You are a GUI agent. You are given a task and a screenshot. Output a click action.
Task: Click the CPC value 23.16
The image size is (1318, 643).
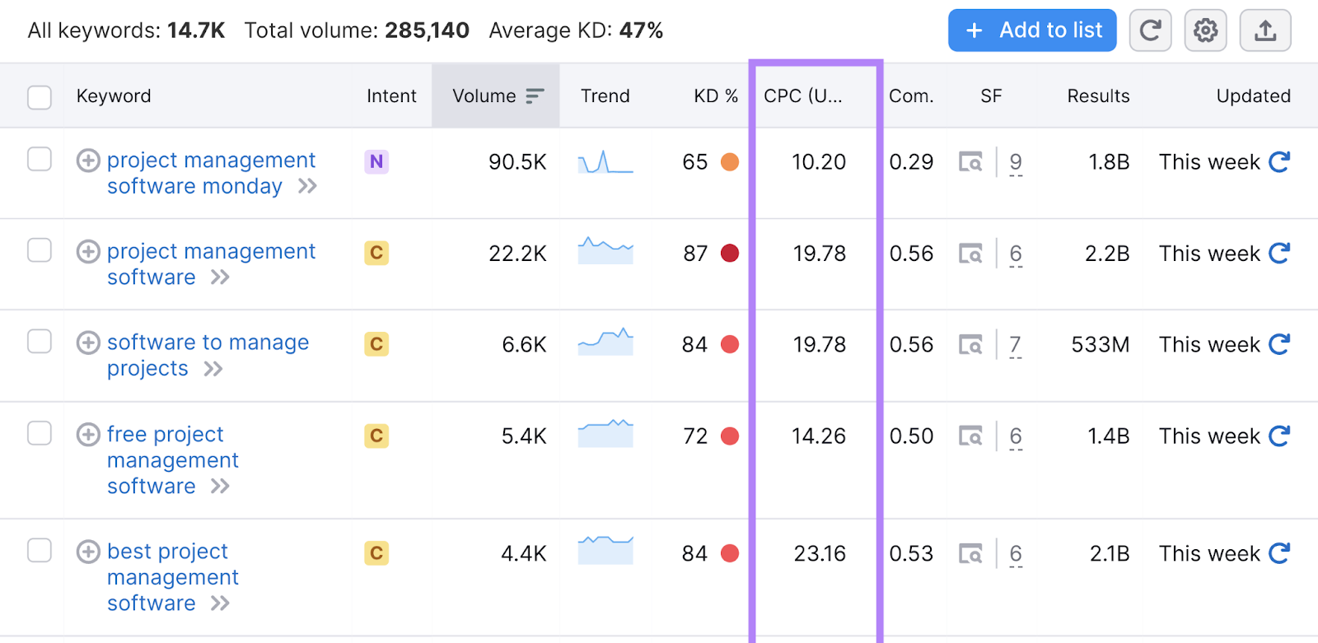coord(820,553)
